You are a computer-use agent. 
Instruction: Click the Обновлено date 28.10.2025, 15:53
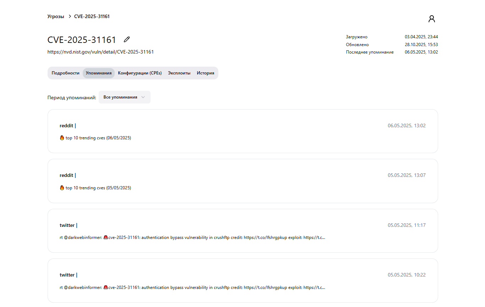[x=421, y=45]
